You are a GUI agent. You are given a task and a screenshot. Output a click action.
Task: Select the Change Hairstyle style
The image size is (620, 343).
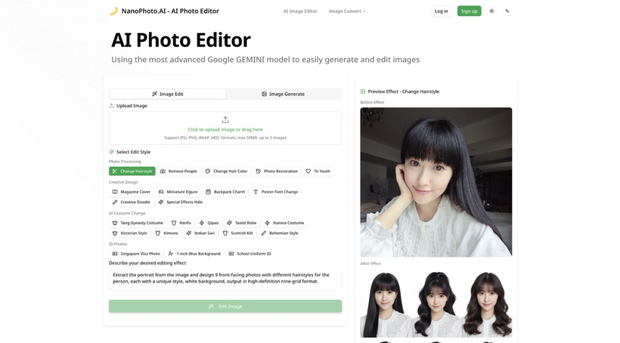132,171
